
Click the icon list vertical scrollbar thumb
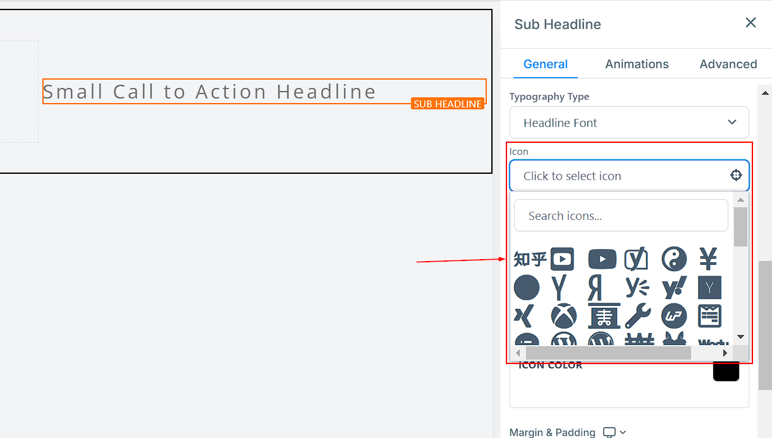[x=740, y=226]
